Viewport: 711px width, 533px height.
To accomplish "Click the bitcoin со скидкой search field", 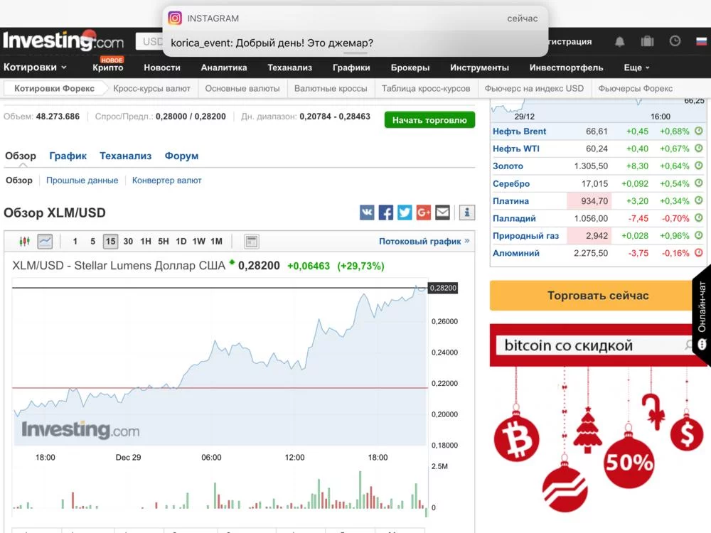I will pos(594,345).
